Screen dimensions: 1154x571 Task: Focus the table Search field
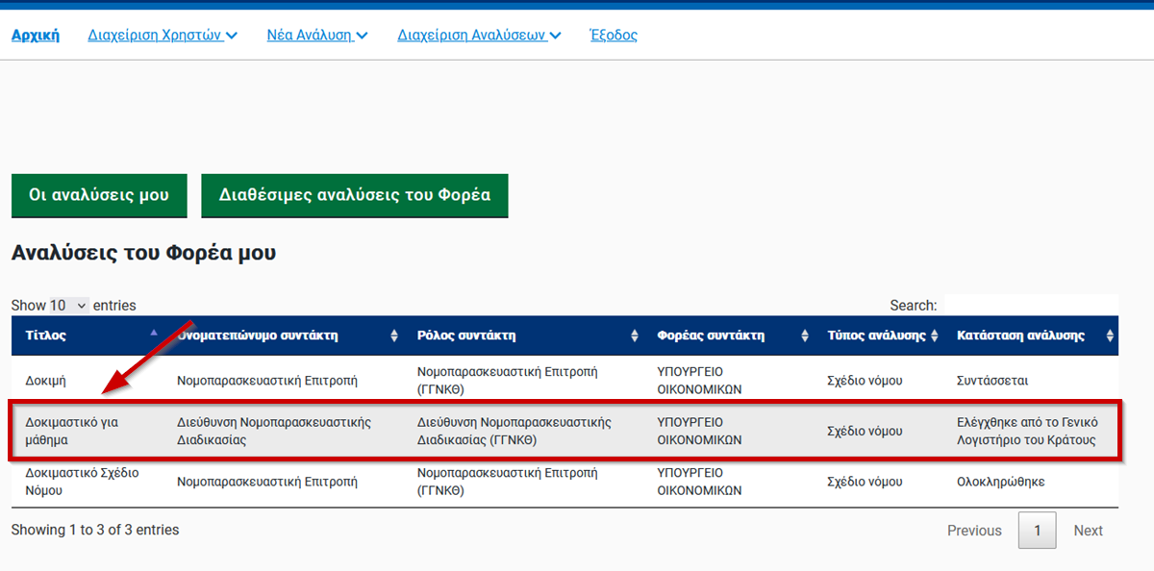click(1031, 305)
